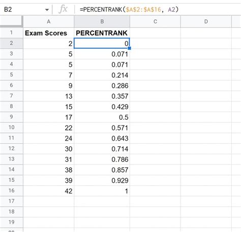Select the cell with value 0.5
The height and width of the screenshot is (232, 241).
(x=102, y=117)
